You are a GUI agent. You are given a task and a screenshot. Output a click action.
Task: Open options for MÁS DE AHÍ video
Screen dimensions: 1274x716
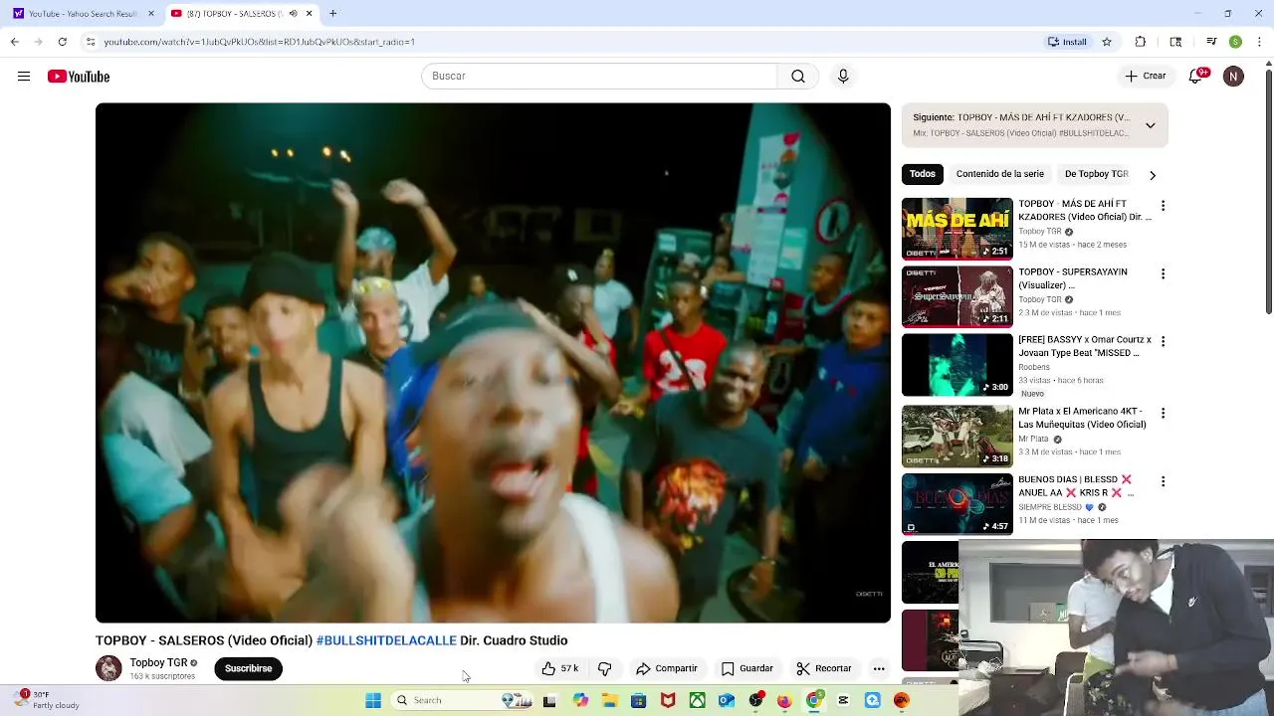1163,206
